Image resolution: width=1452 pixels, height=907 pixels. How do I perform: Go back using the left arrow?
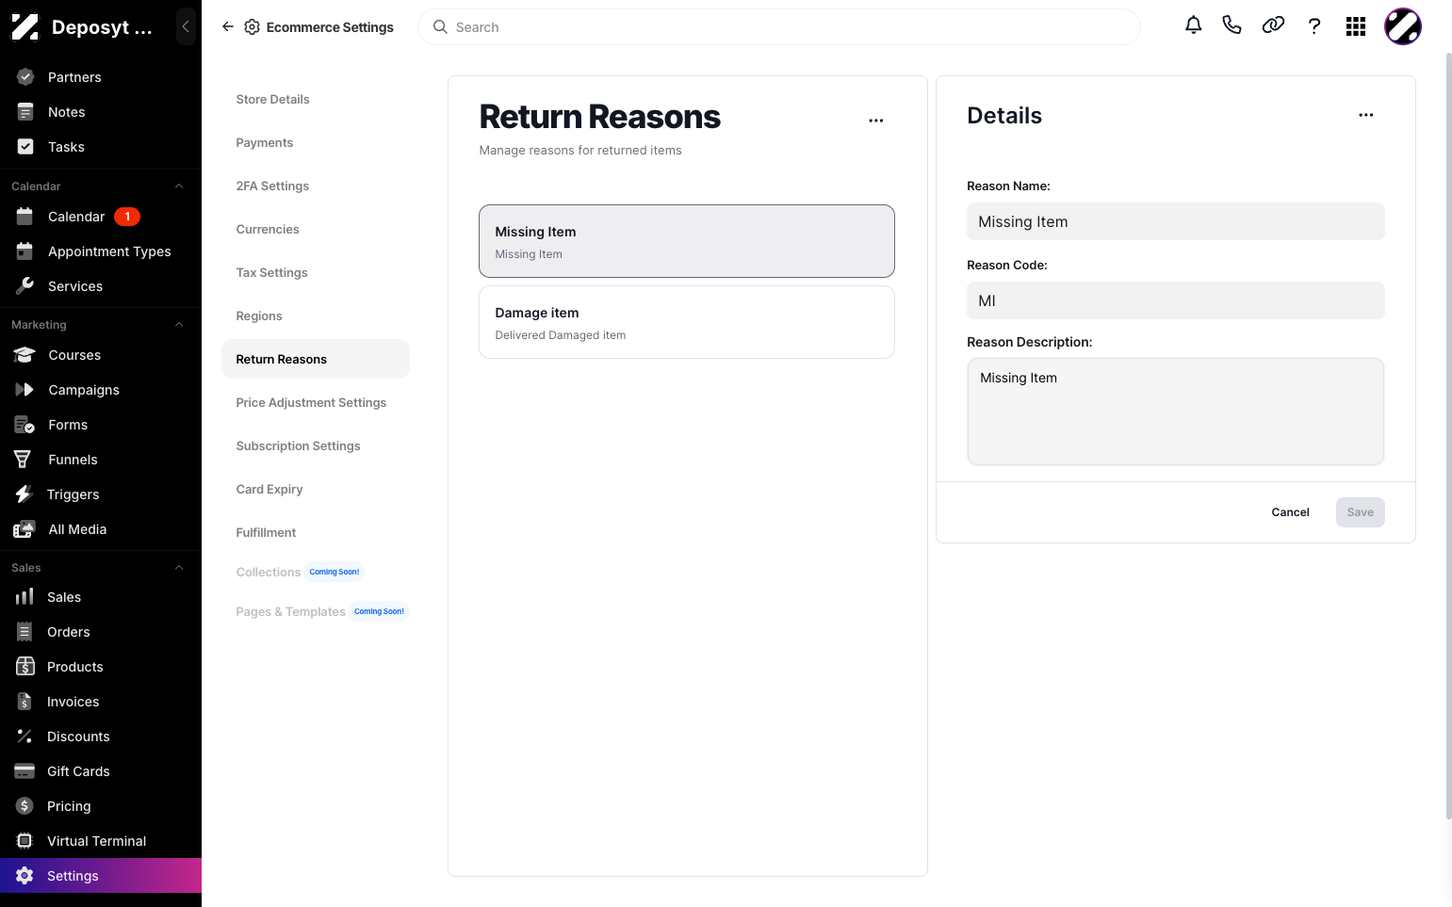[x=227, y=26]
